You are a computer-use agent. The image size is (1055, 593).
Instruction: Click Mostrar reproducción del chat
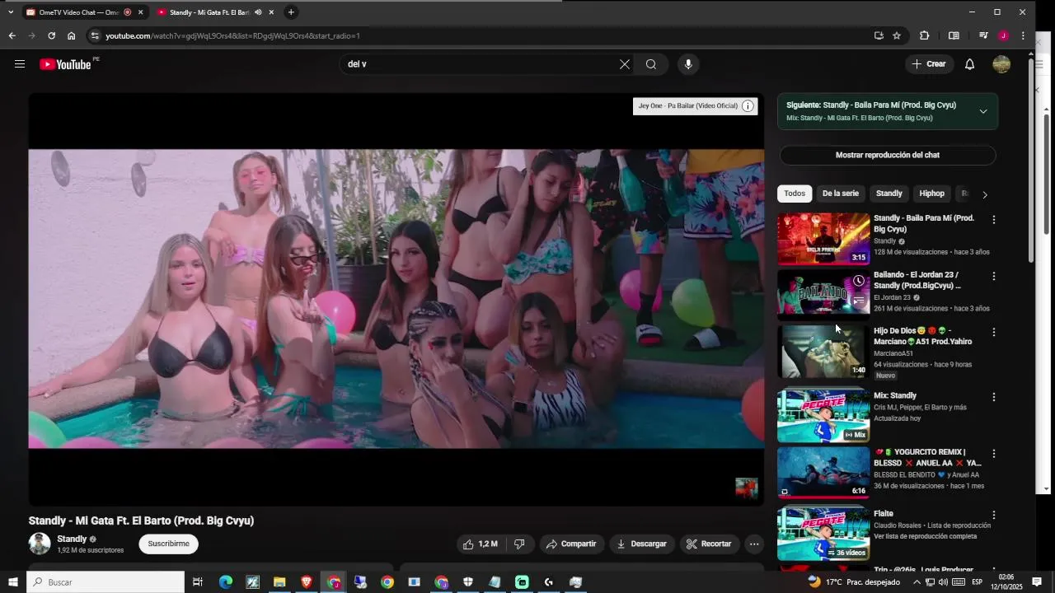tap(888, 155)
